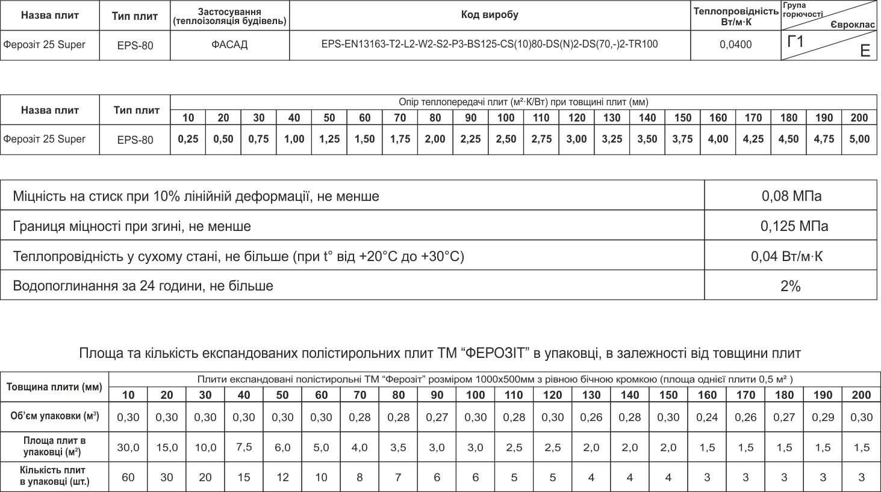881x492 pixels.
Task: Click the 10,0 package area value
Action: coord(205,447)
